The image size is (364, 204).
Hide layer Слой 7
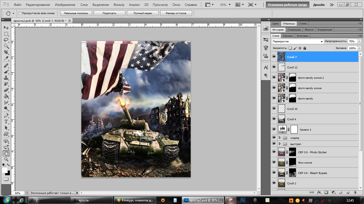point(274,57)
